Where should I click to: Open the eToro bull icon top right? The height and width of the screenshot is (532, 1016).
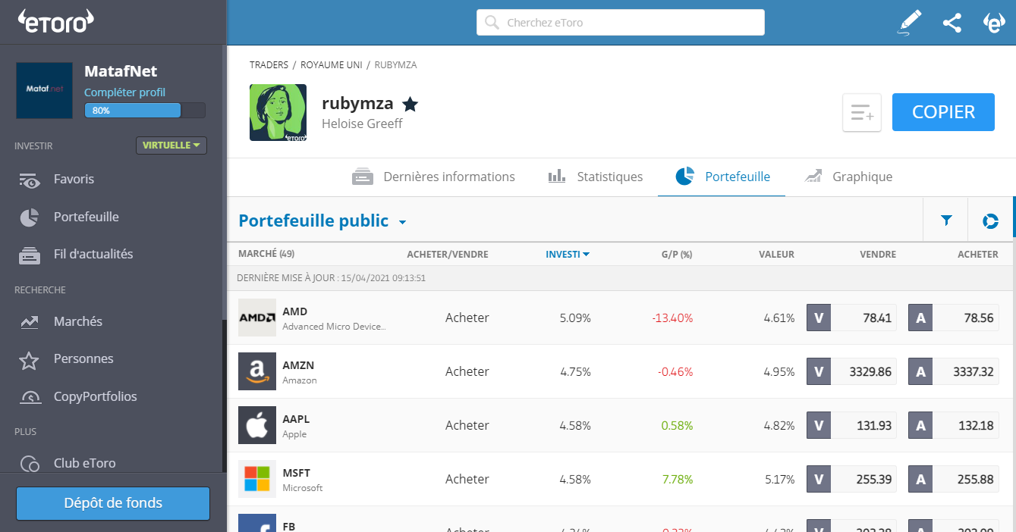click(994, 23)
